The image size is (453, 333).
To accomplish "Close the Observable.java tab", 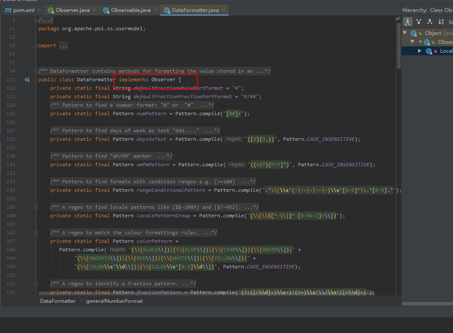I will [155, 10].
